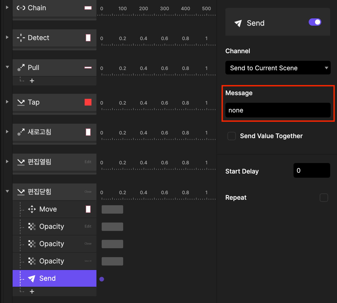
Task: Click the paper plane icon in Send row
Action: tap(32, 278)
